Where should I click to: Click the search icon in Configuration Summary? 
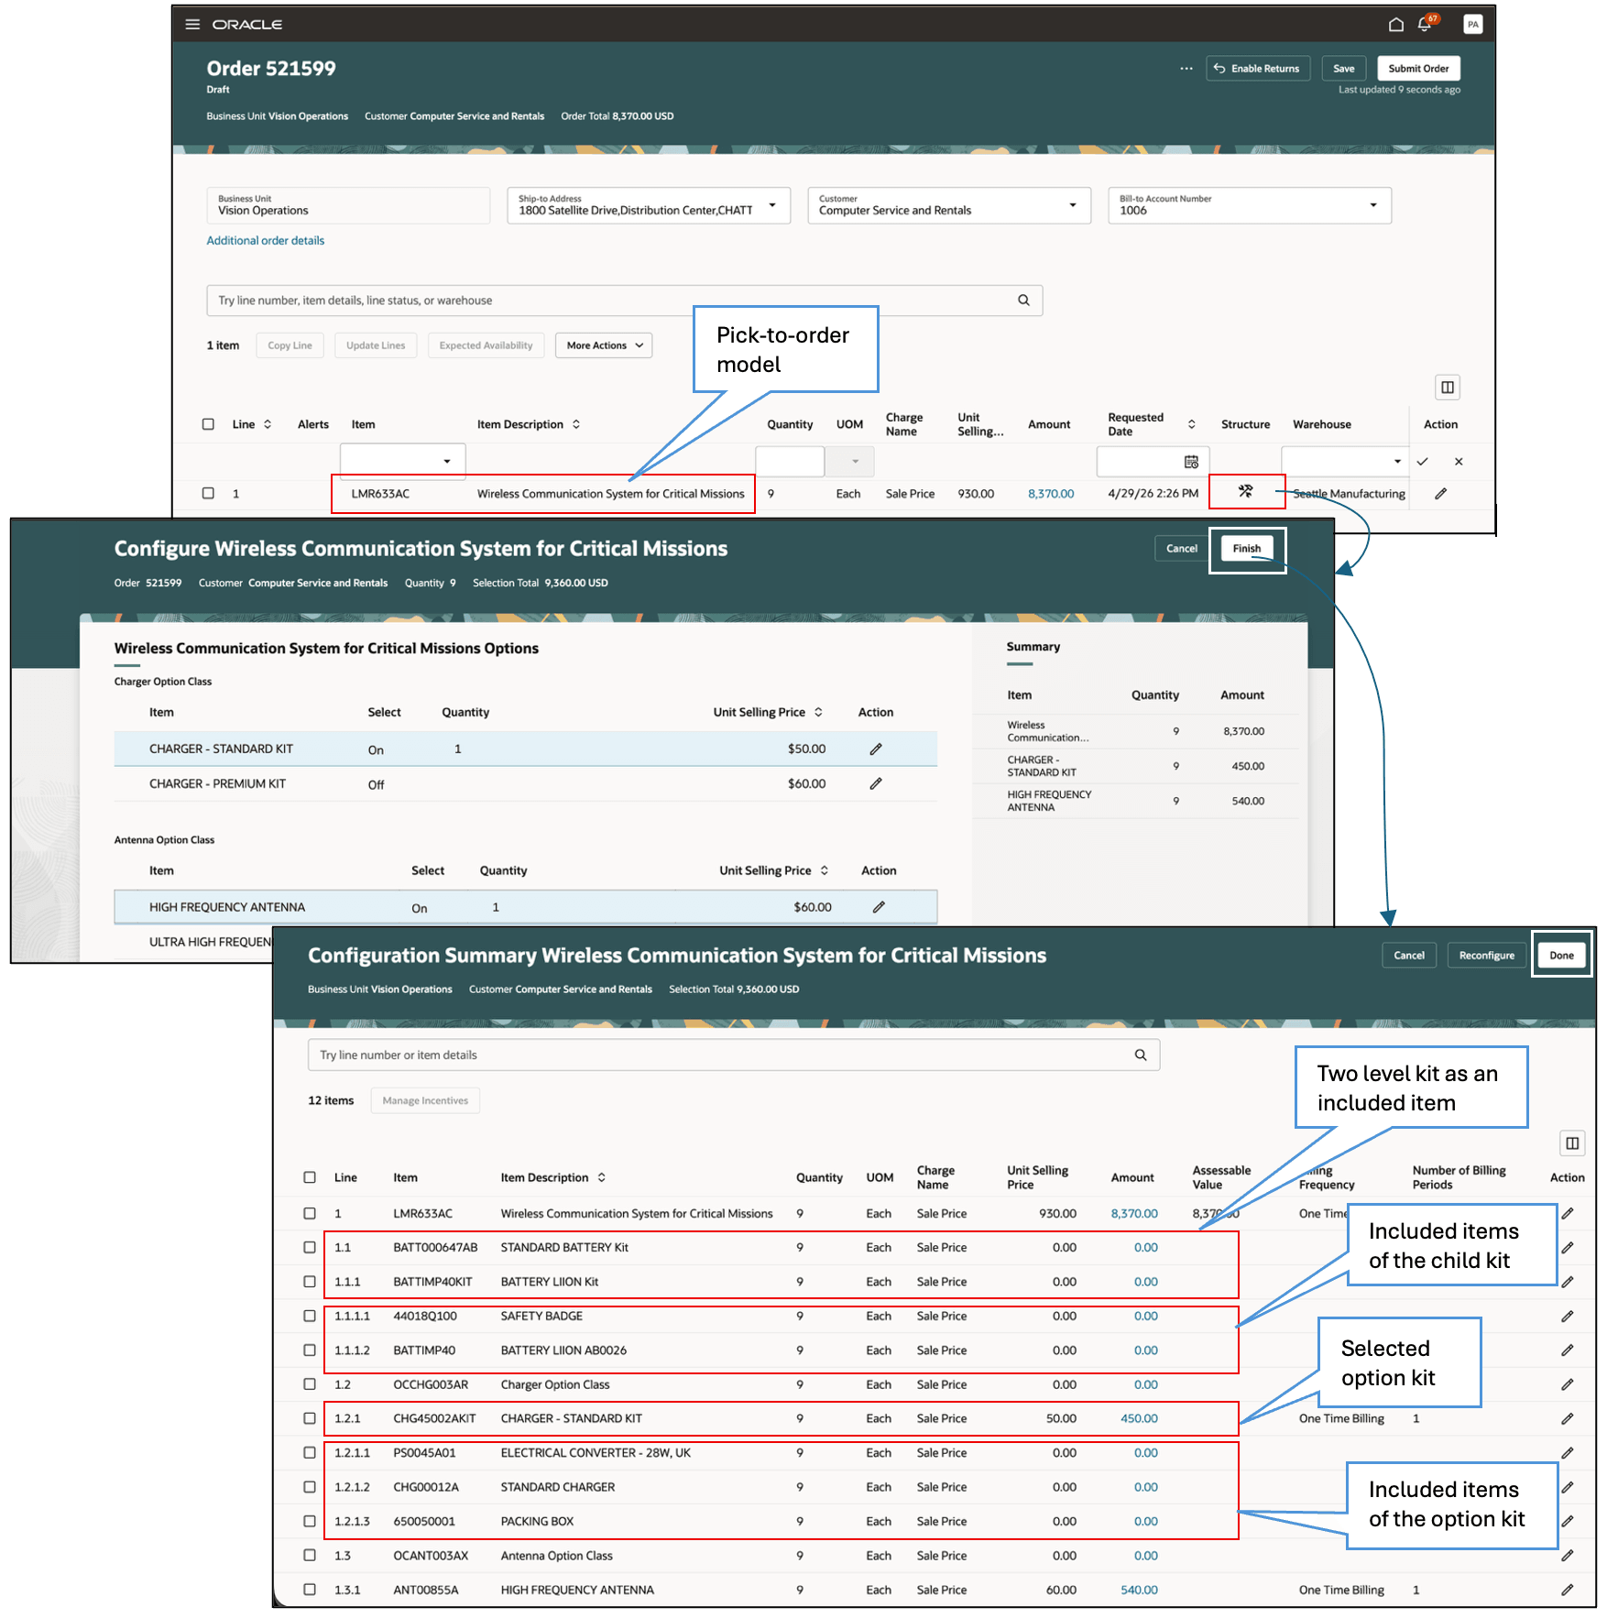pos(1141,1055)
